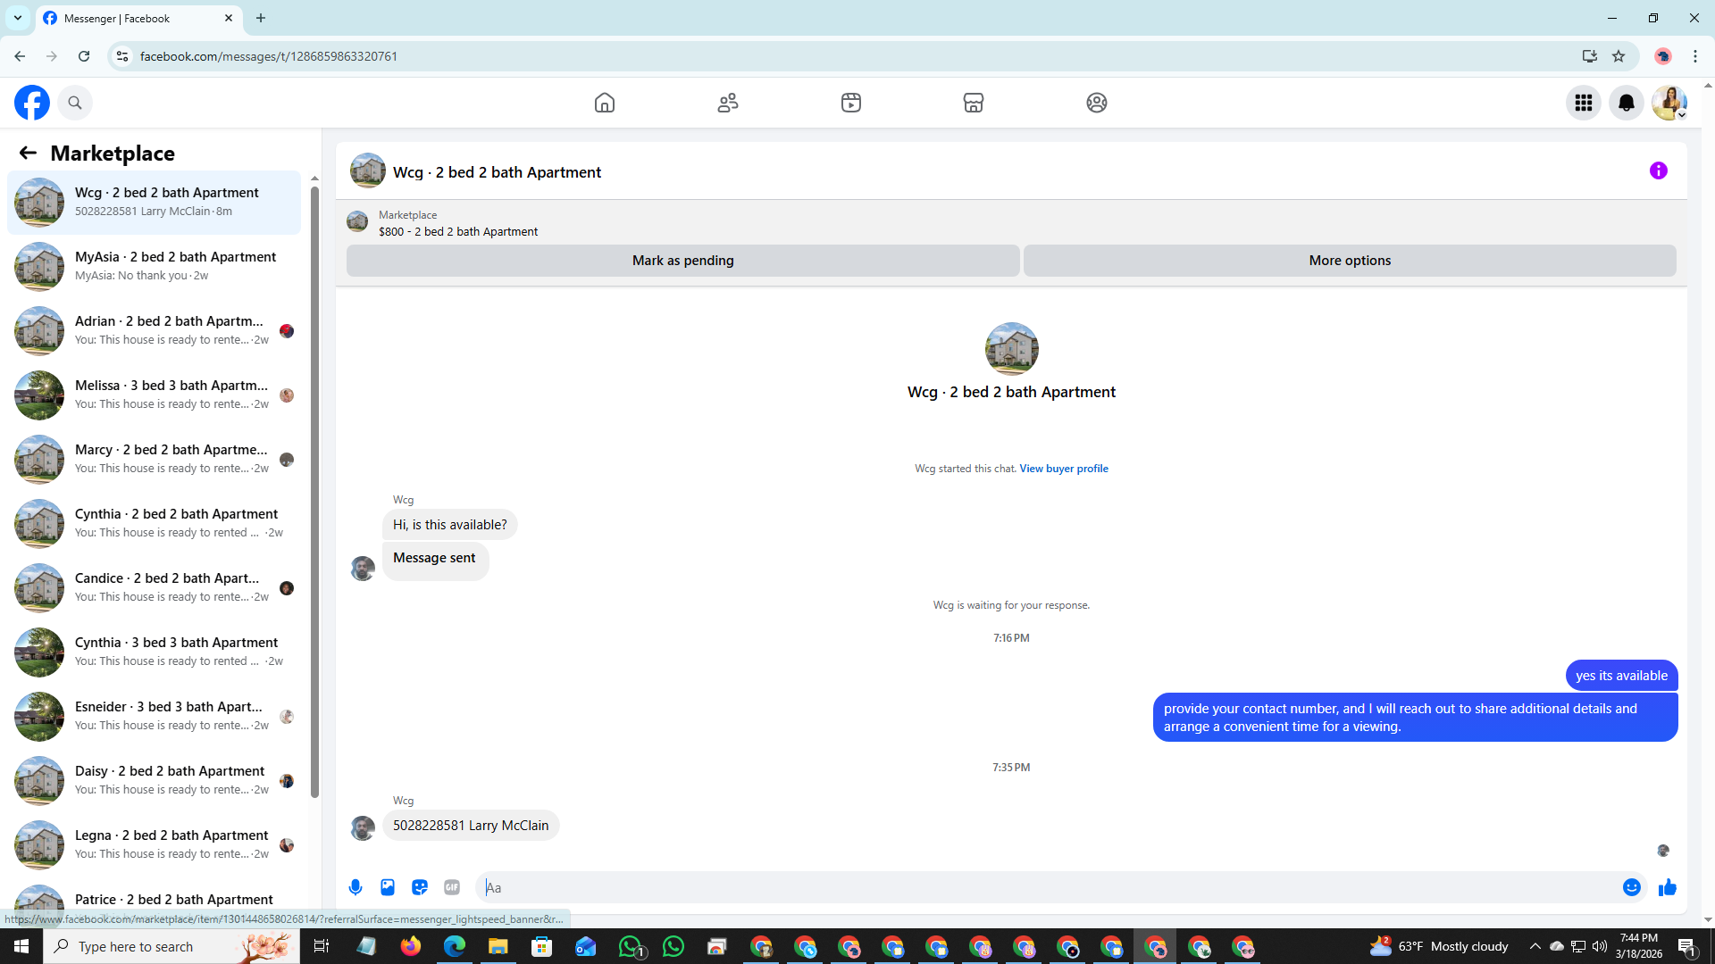Open conversation information purple icon
The image size is (1715, 964).
(x=1658, y=170)
